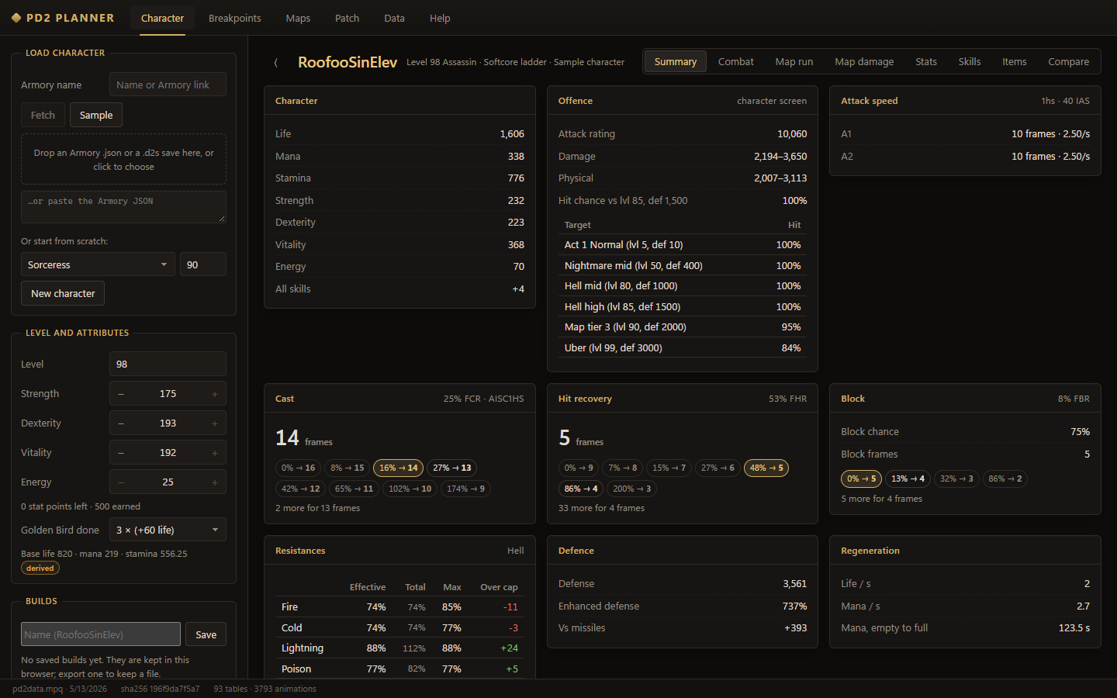The image size is (1117, 698).
Task: Select block chip 86% → 2
Action: pos(1006,479)
